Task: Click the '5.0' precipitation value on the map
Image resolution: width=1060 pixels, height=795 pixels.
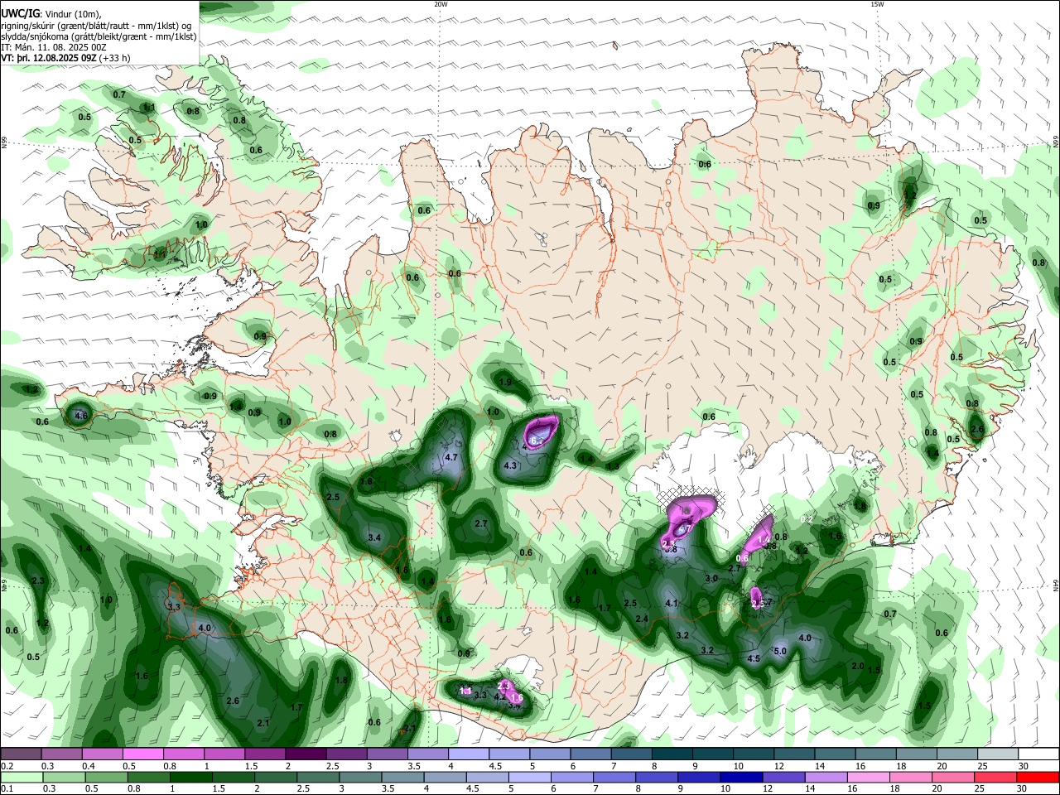Action: pyautogui.click(x=780, y=651)
